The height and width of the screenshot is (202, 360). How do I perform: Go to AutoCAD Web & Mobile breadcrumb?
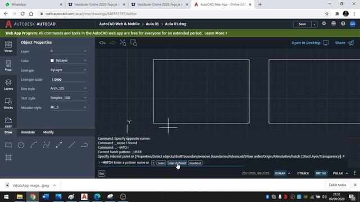[x=119, y=24]
